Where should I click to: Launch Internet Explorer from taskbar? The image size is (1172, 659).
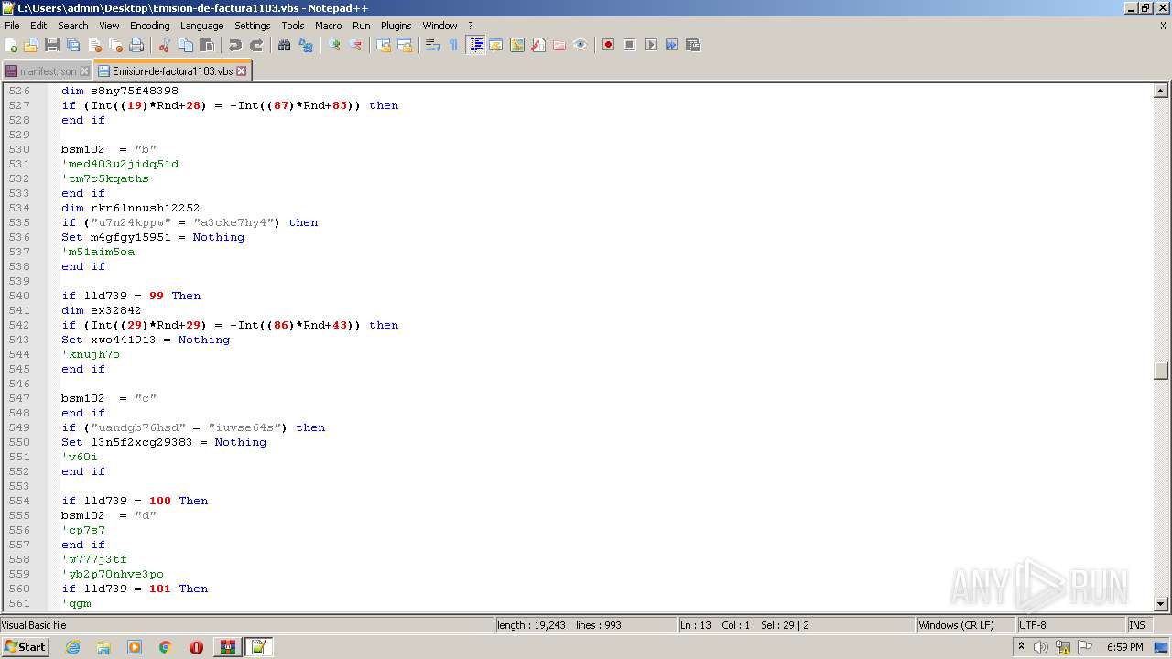[x=72, y=647]
